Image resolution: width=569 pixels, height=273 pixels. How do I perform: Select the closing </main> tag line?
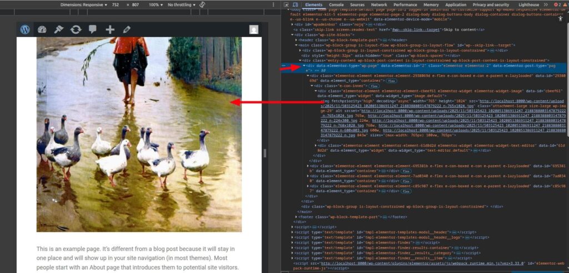[x=305, y=212]
